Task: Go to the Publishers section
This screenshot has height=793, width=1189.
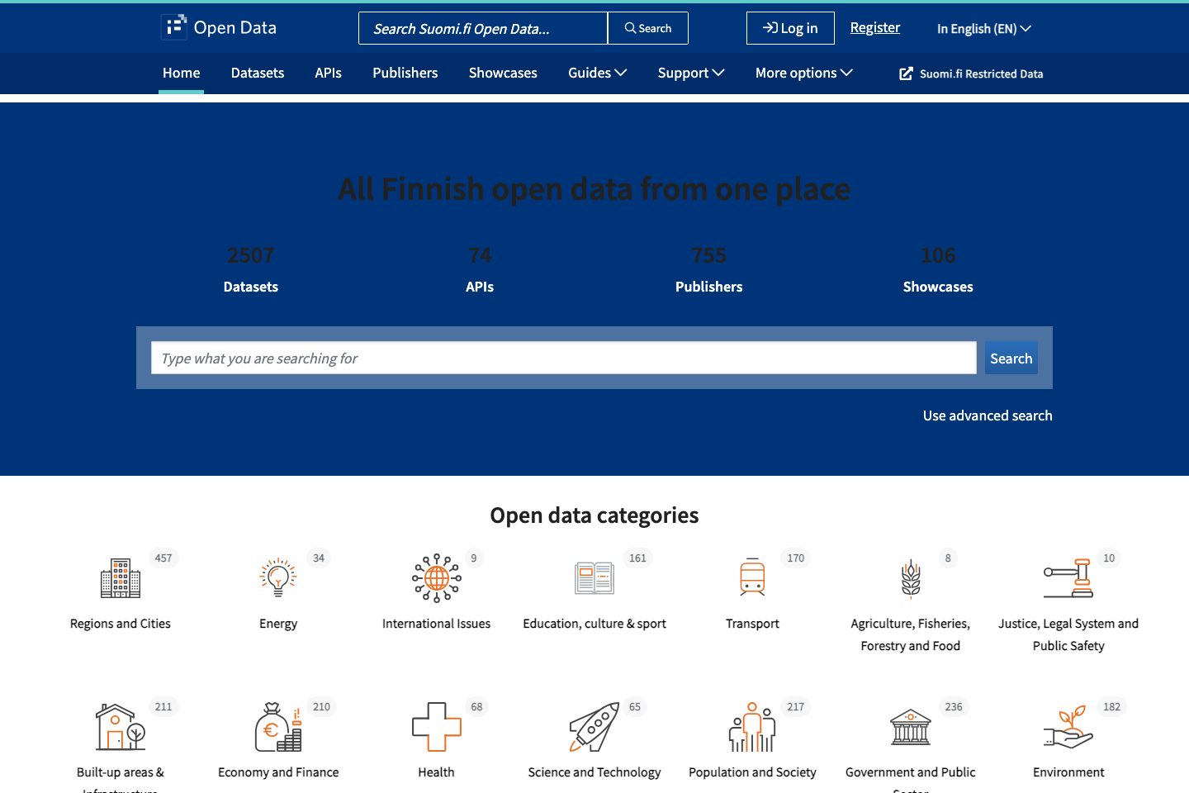Action: coord(405,73)
